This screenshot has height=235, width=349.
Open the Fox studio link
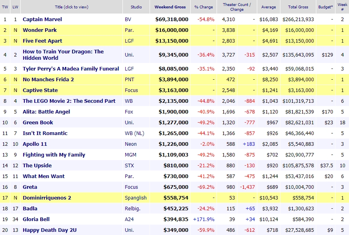(129, 112)
